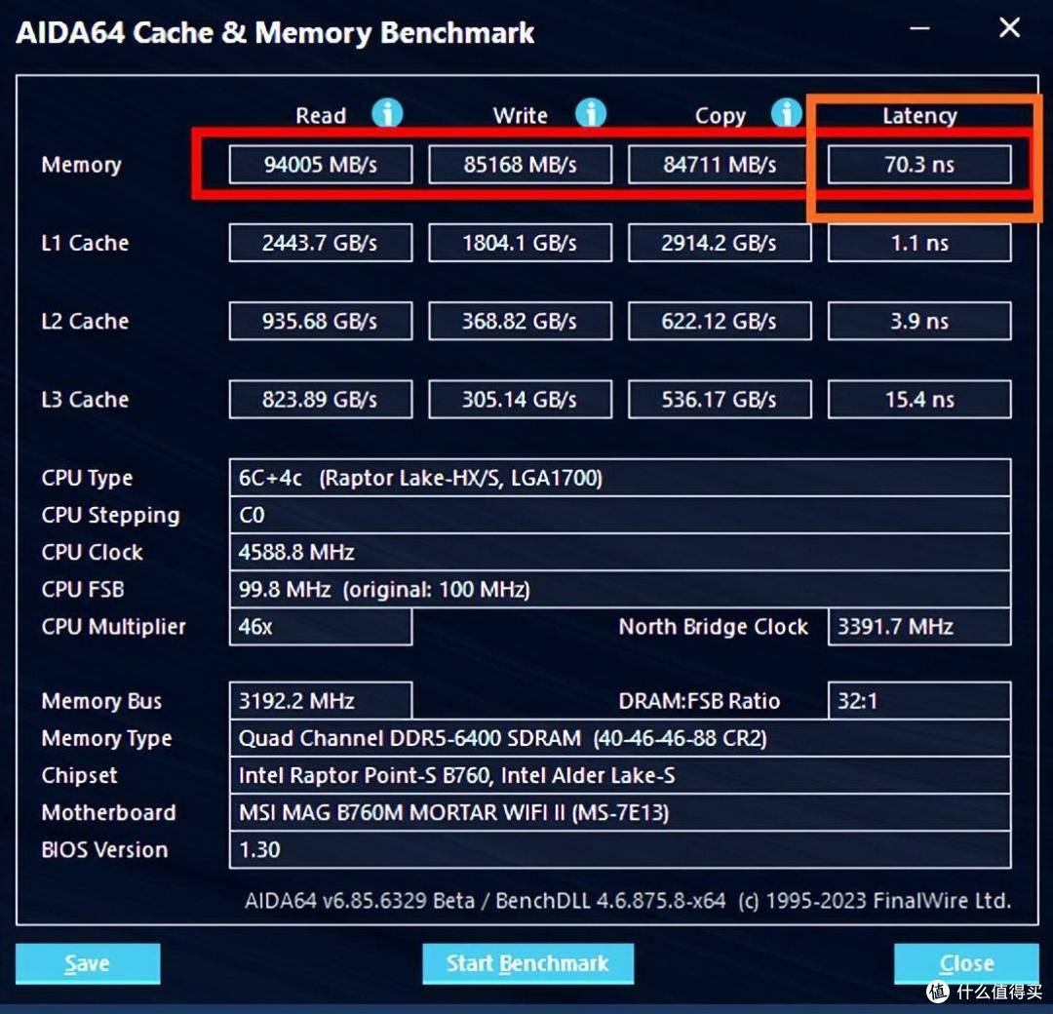Click the Latency column header
The width and height of the screenshot is (1053, 1014).
919,116
